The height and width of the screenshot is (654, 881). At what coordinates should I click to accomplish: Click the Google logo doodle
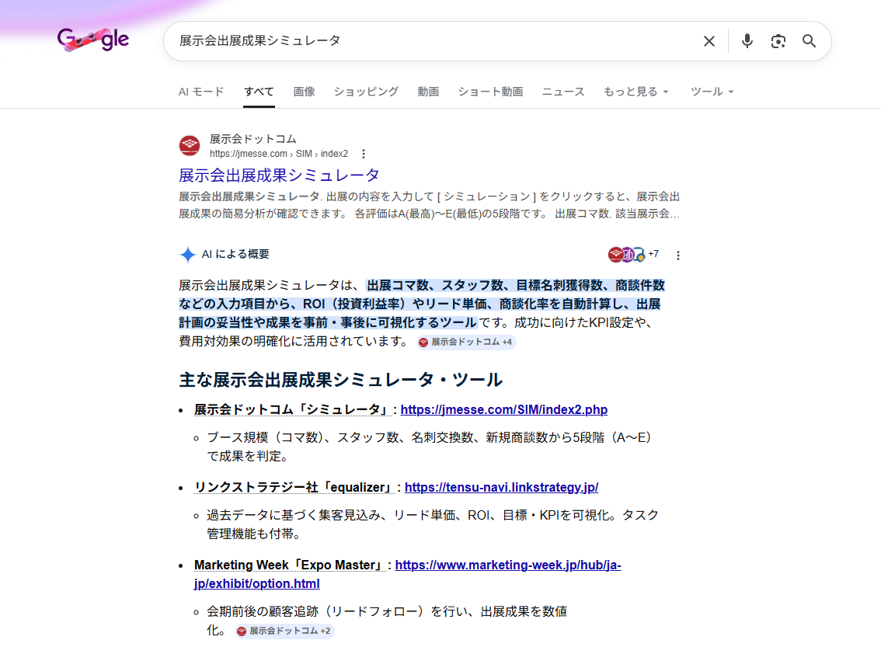(x=93, y=40)
